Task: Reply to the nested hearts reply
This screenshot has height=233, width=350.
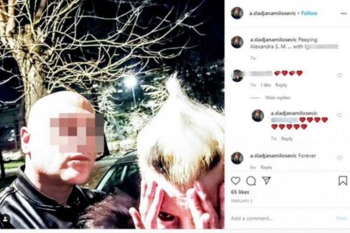Action: (287, 139)
